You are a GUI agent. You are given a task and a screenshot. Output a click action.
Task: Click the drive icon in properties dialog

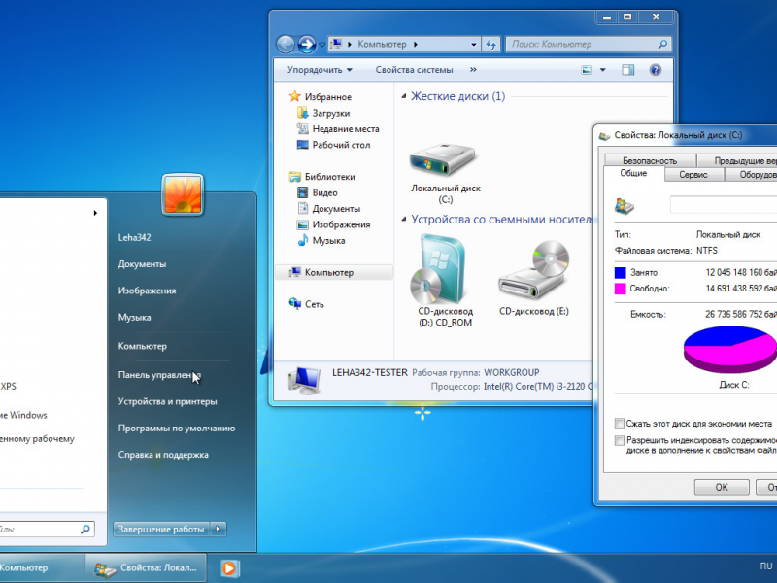pyautogui.click(x=625, y=205)
